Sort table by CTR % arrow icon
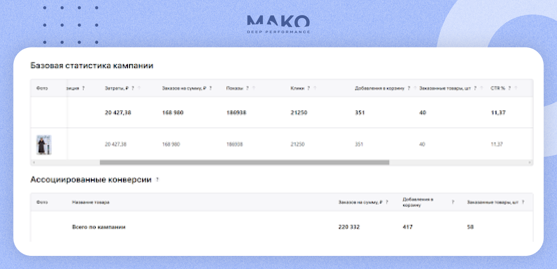The height and width of the screenshot is (269, 557). pos(516,88)
